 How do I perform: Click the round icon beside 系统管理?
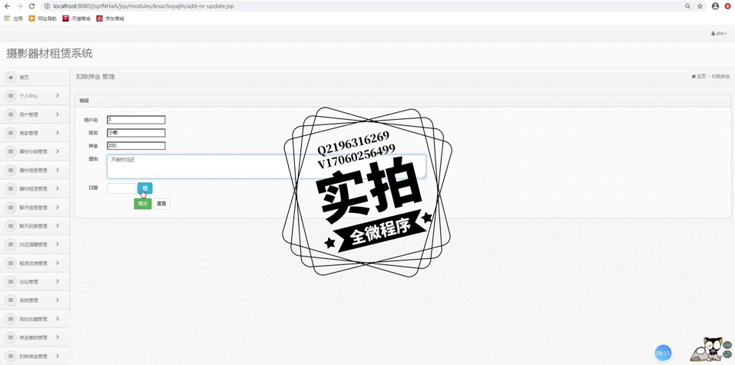pyautogui.click(x=10, y=300)
